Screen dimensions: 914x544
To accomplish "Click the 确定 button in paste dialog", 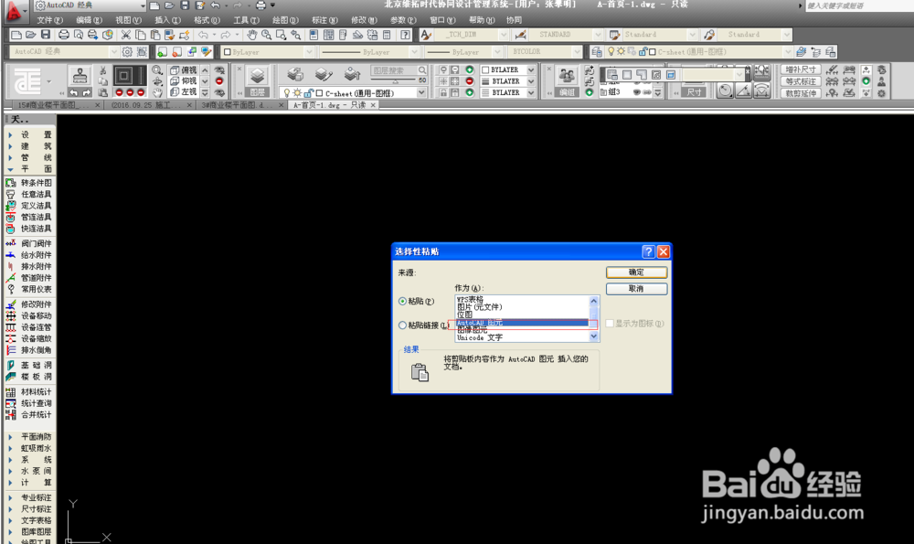I will [x=636, y=272].
